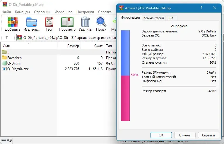Click the Общий размер value 2 324 076
Image resolution: width=224 pixels, height=144 pixels.
point(209,54)
